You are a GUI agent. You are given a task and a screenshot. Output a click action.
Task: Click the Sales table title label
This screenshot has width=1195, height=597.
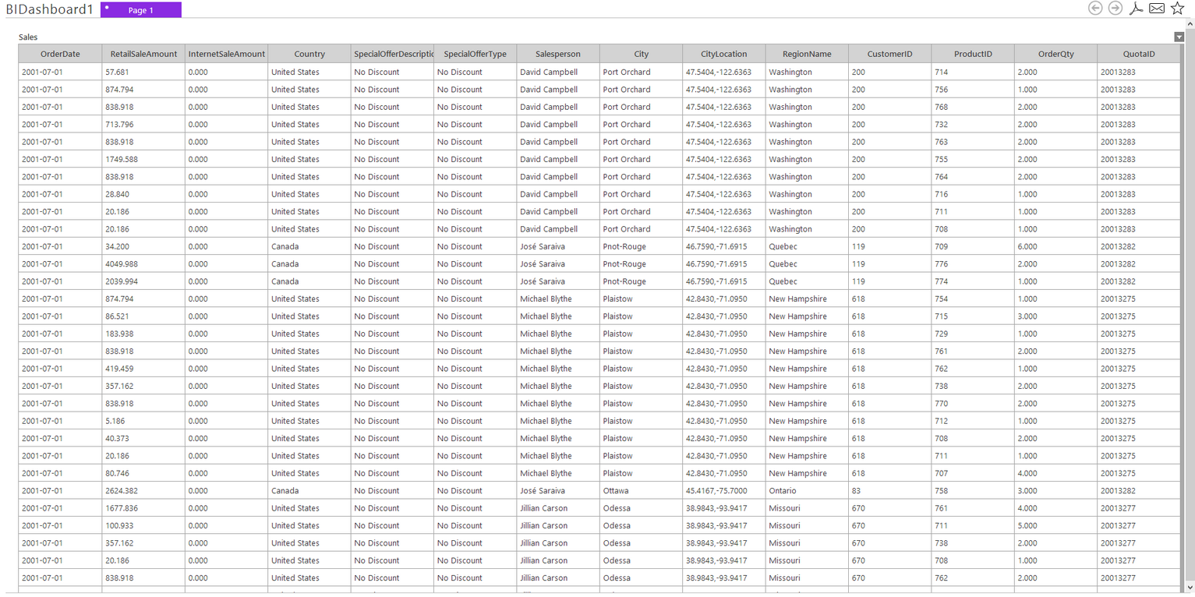pyautogui.click(x=28, y=37)
